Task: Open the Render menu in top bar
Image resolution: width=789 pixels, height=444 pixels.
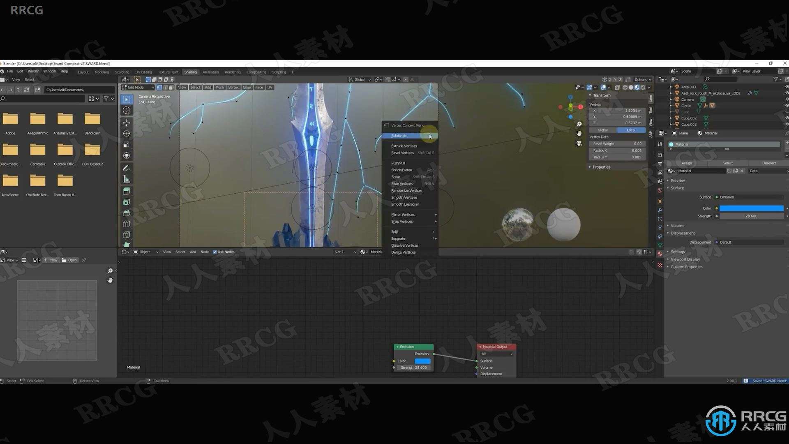Action: point(33,71)
